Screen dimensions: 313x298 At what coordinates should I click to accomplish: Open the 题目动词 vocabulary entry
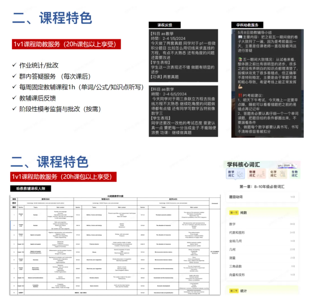(x=236, y=196)
